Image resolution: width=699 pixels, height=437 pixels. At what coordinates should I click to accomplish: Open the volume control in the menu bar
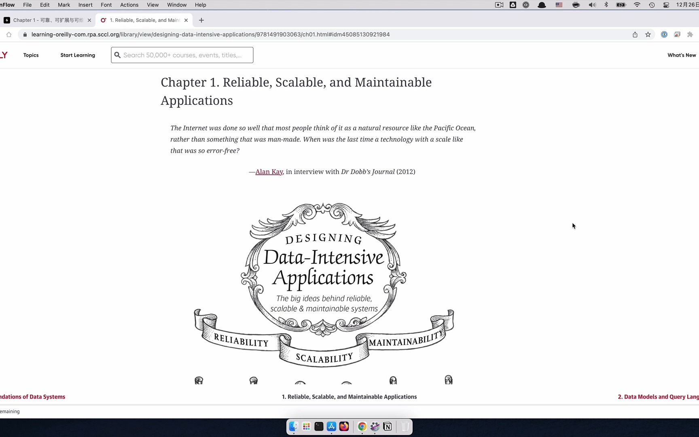pyautogui.click(x=592, y=5)
